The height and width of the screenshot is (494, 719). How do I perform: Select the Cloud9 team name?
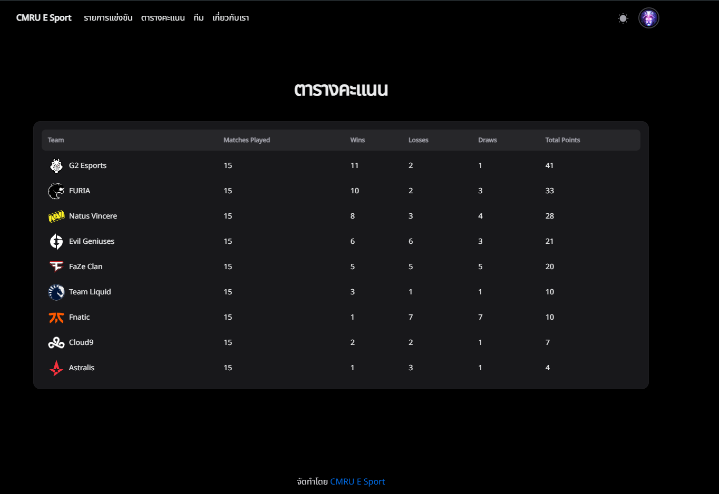(x=81, y=342)
